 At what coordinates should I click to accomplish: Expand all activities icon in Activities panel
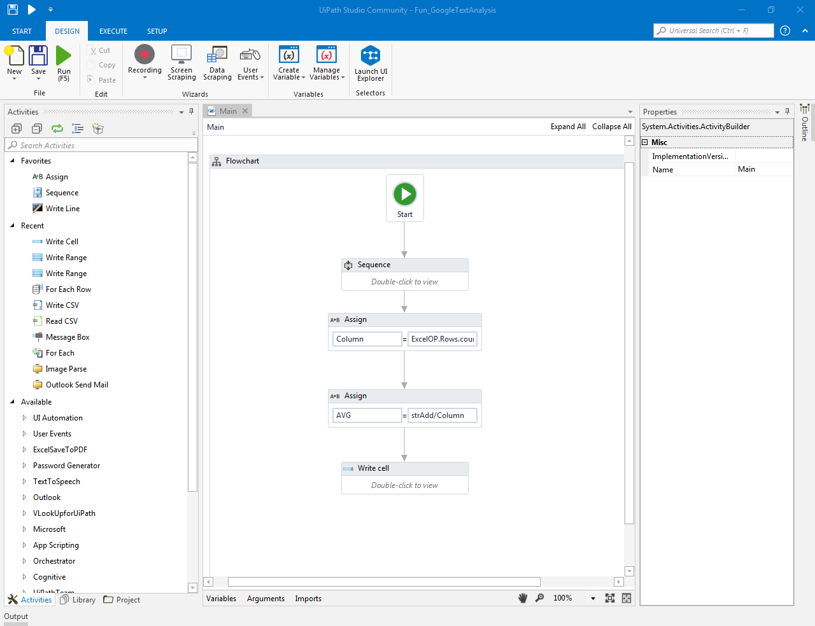pyautogui.click(x=17, y=129)
